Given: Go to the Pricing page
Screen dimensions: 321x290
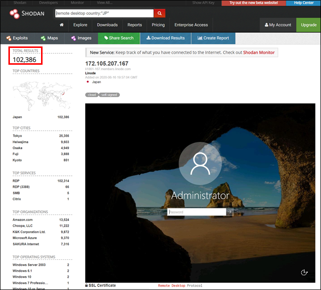Looking at the screenshot, I should (x=158, y=25).
